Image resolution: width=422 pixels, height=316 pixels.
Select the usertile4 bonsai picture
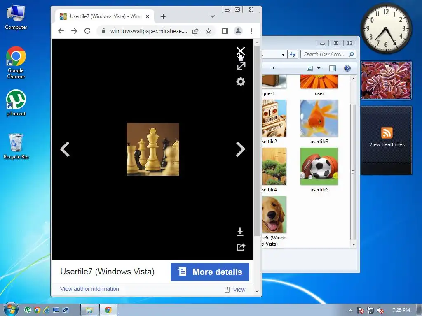click(x=274, y=166)
